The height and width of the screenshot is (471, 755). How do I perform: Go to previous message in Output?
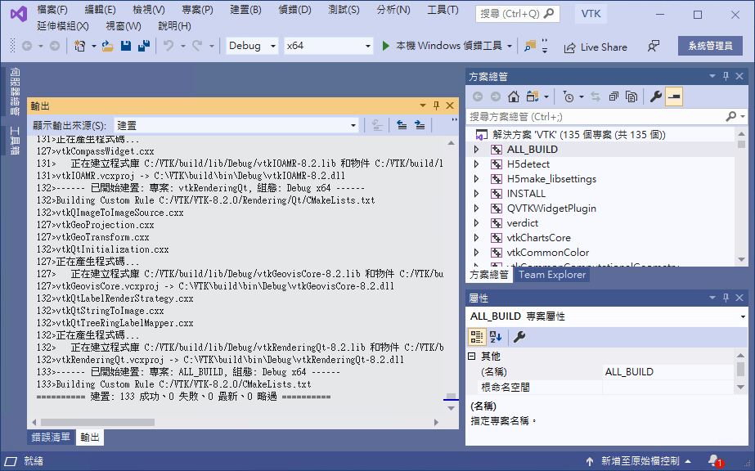pos(402,126)
